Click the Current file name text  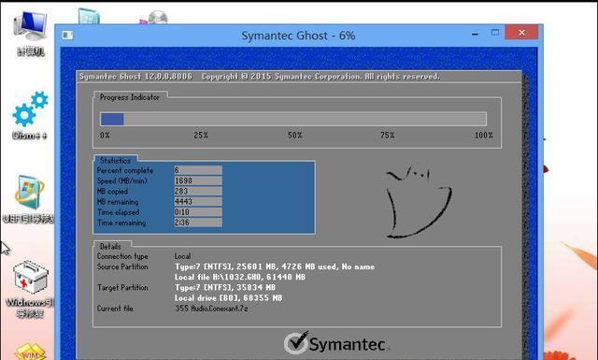[211, 309]
